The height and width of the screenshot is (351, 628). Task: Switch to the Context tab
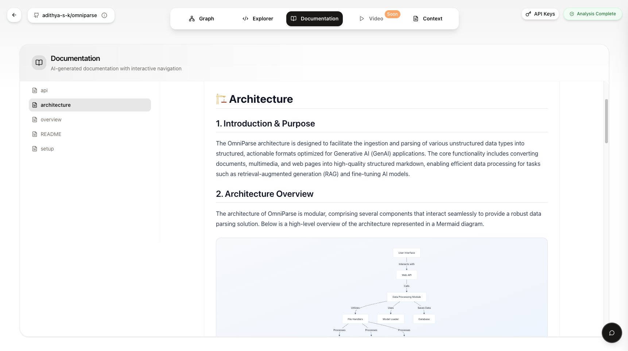[x=427, y=19]
